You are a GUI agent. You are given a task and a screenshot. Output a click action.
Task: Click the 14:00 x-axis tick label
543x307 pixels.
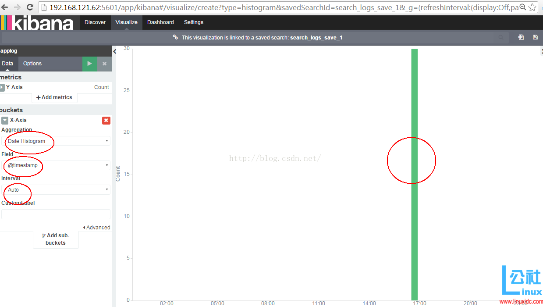[x=369, y=303]
